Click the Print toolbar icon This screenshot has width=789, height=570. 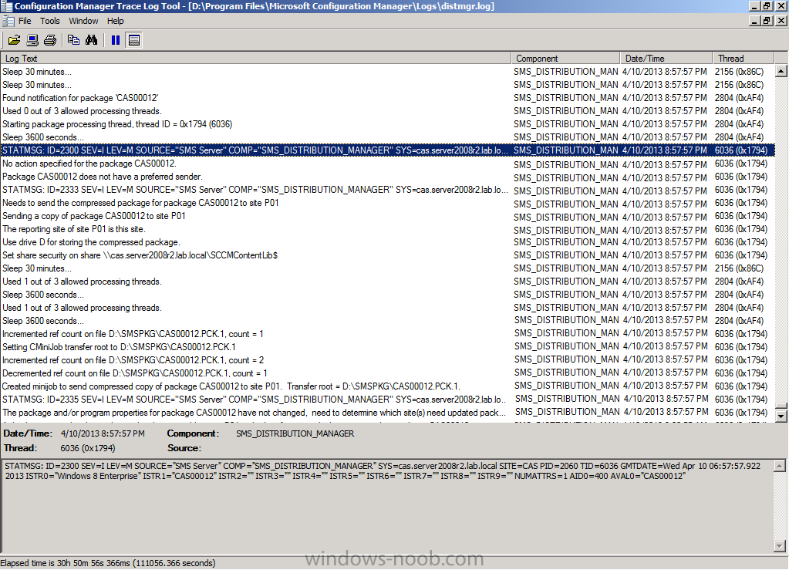click(50, 40)
